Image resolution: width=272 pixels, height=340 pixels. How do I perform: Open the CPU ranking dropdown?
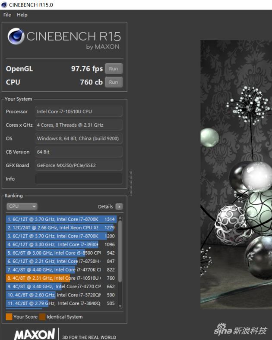tap(22, 206)
